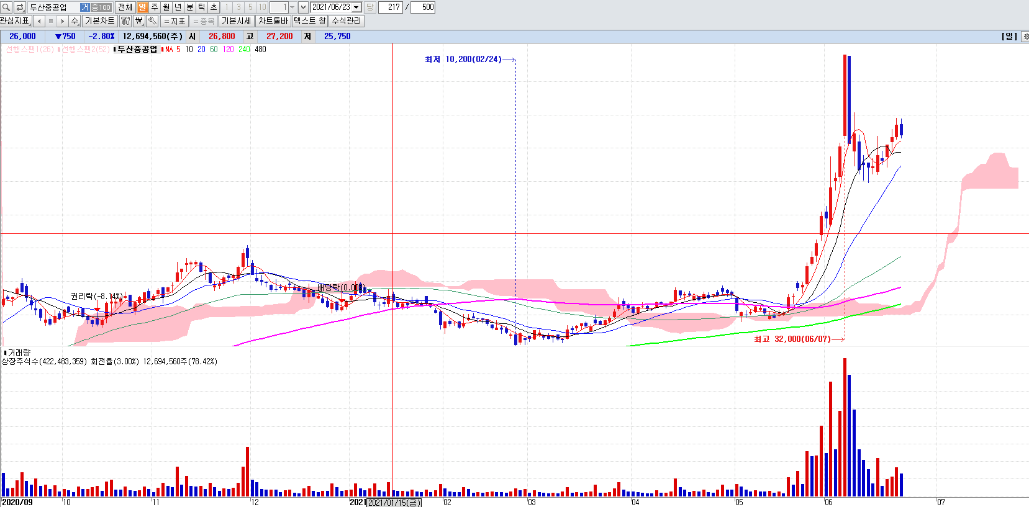Click the 거 market indicator badge
Viewport: 1029px width, 507px height.
85,7
